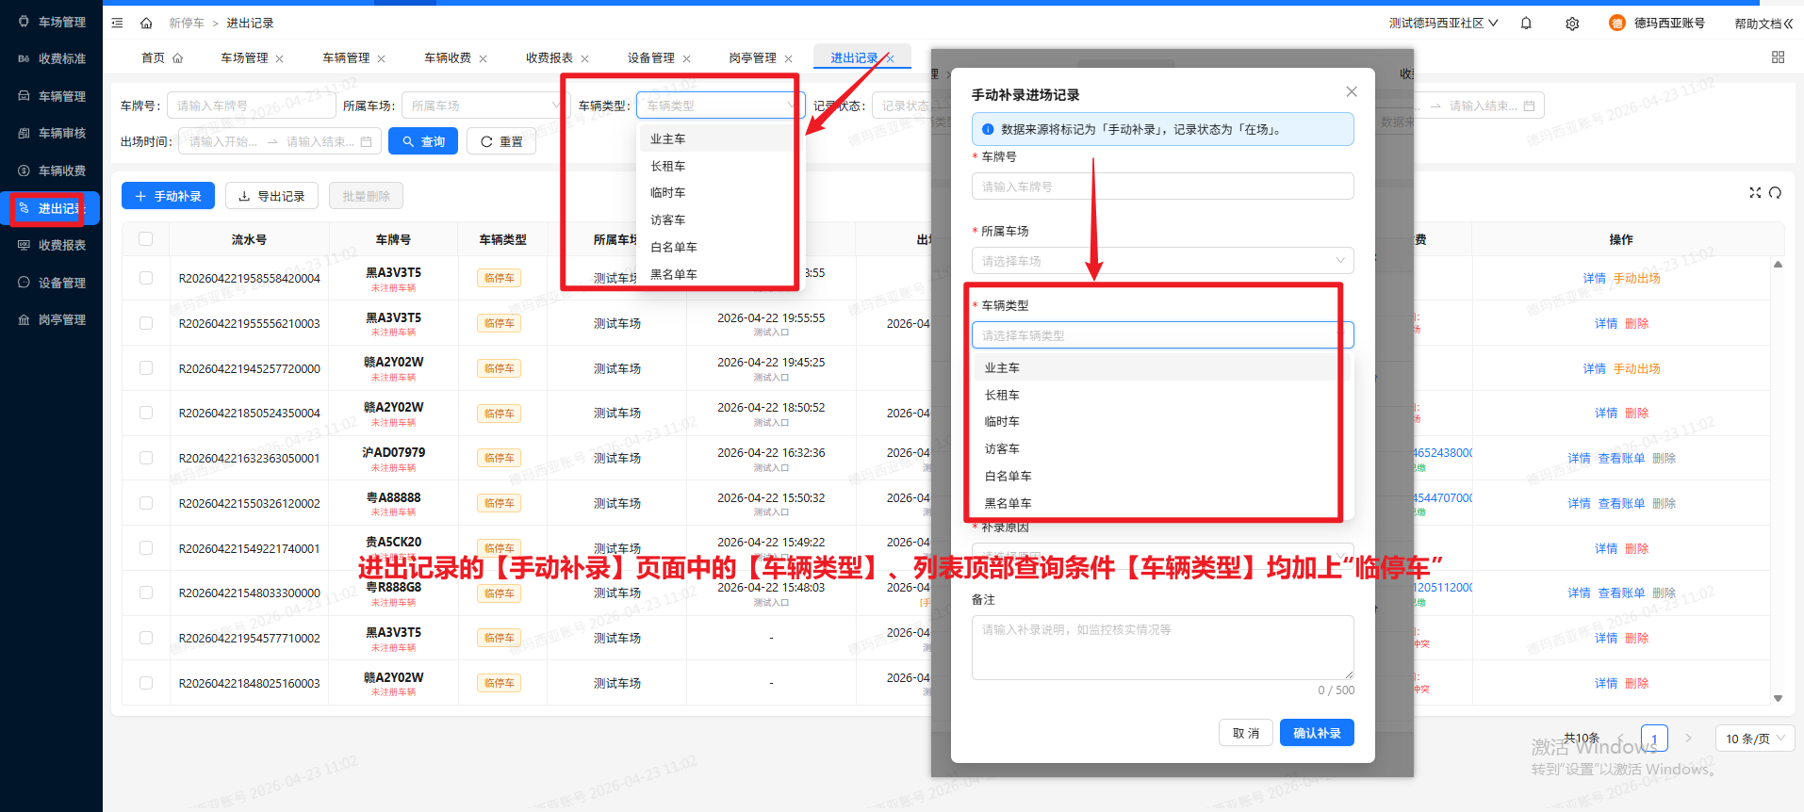Switch to the 设备管理 tab
The image size is (1804, 812).
click(651, 58)
